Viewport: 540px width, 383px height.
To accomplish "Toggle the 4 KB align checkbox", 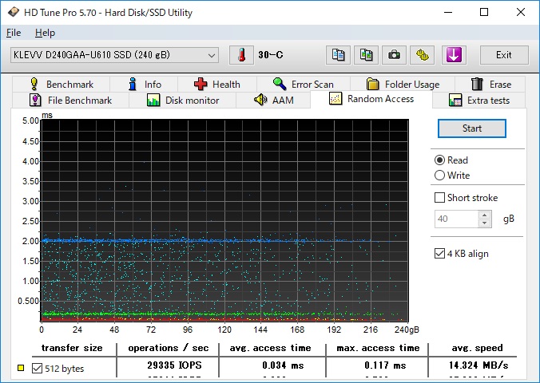I will [439, 254].
